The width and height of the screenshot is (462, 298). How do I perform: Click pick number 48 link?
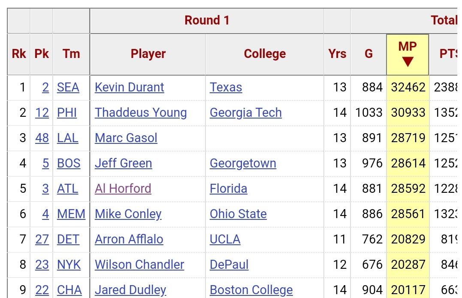point(42,138)
